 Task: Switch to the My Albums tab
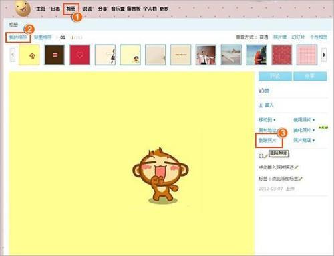click(x=18, y=37)
